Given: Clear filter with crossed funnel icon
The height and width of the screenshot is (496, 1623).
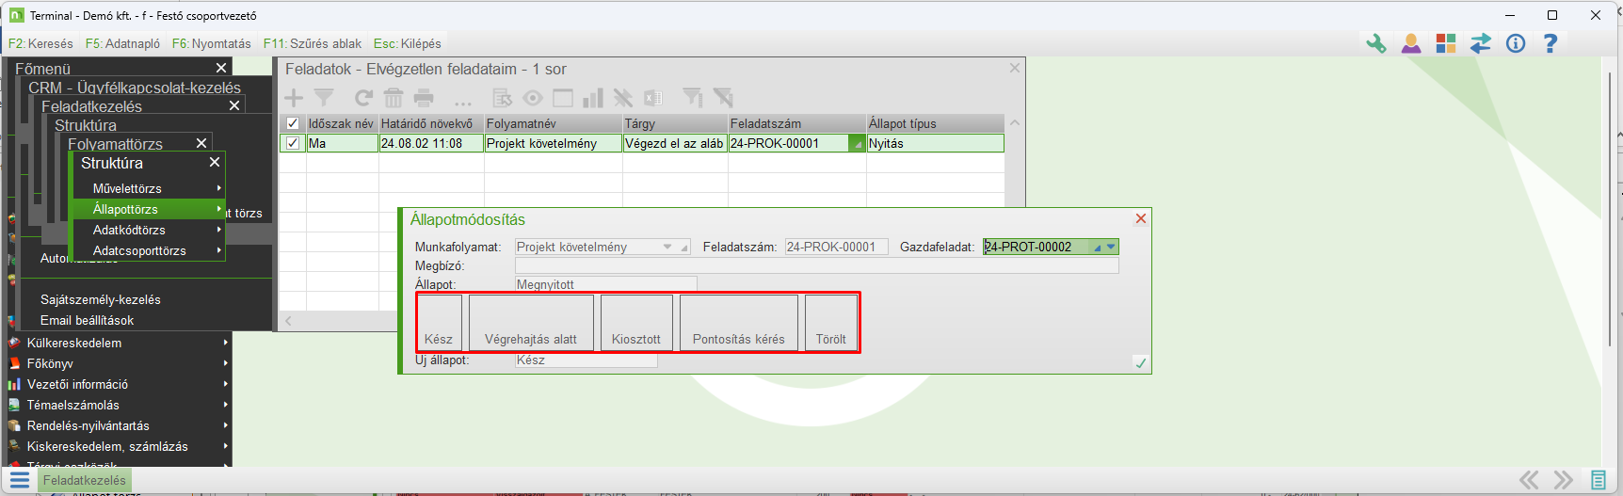Looking at the screenshot, I should (x=723, y=98).
